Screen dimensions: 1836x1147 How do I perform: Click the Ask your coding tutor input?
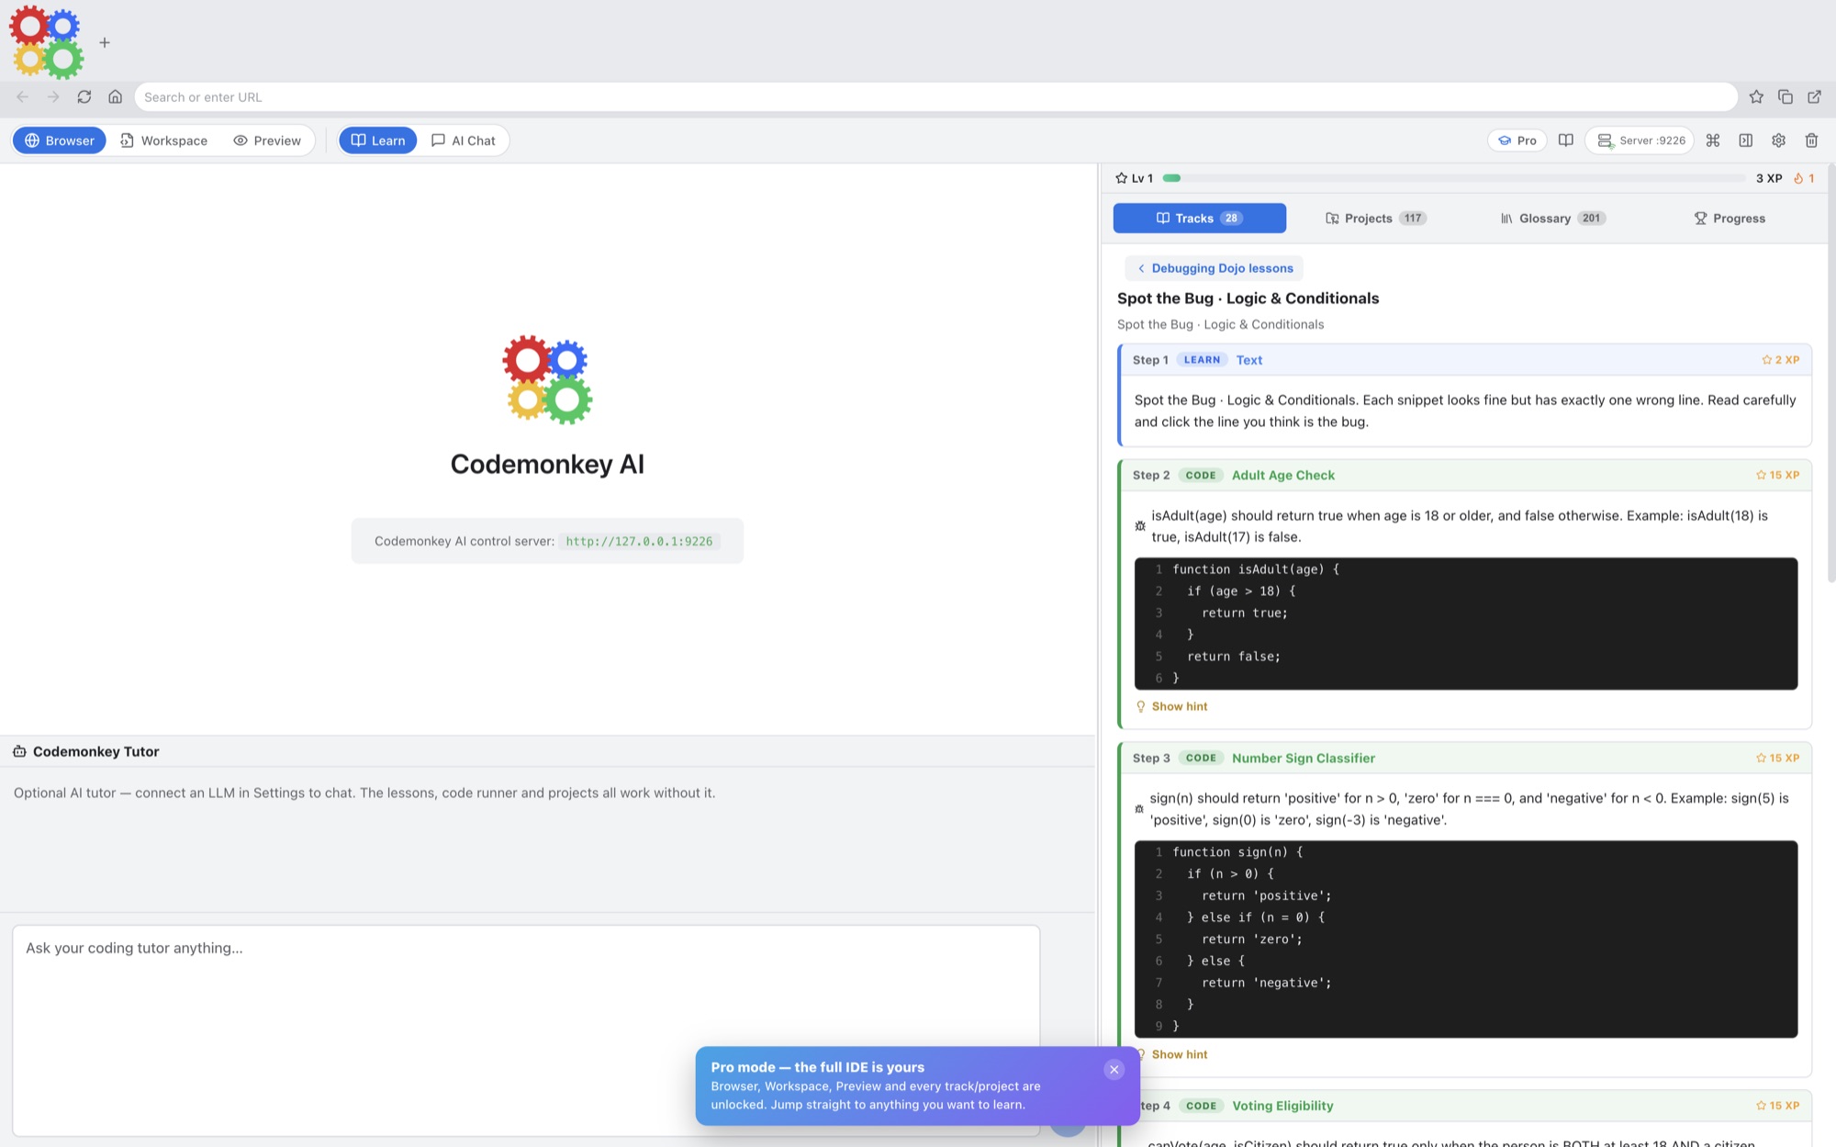526,1030
